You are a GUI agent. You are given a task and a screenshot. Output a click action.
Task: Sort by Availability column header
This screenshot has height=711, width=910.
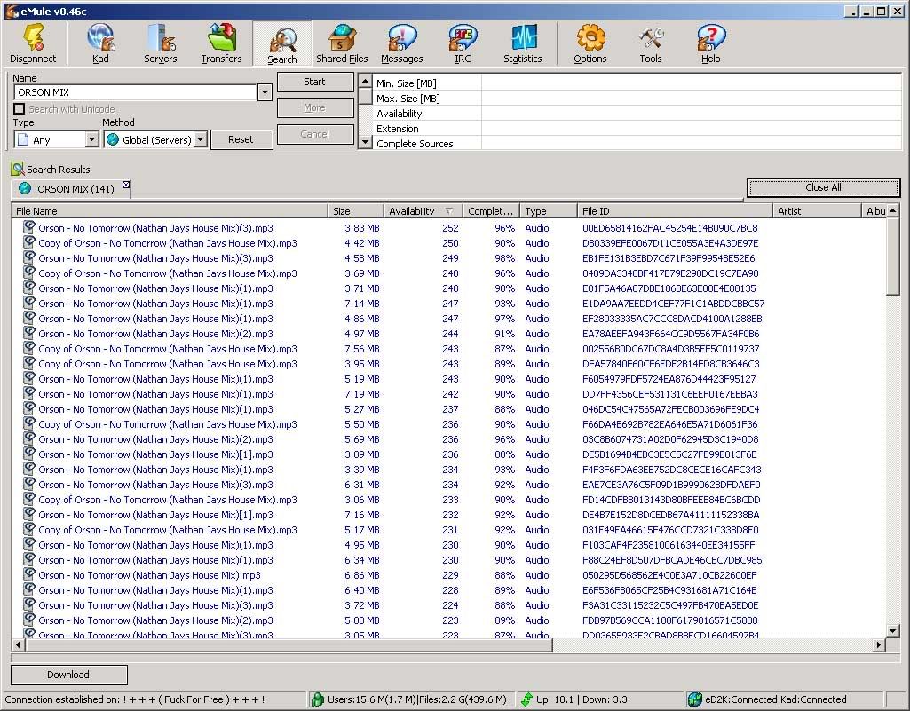(423, 211)
